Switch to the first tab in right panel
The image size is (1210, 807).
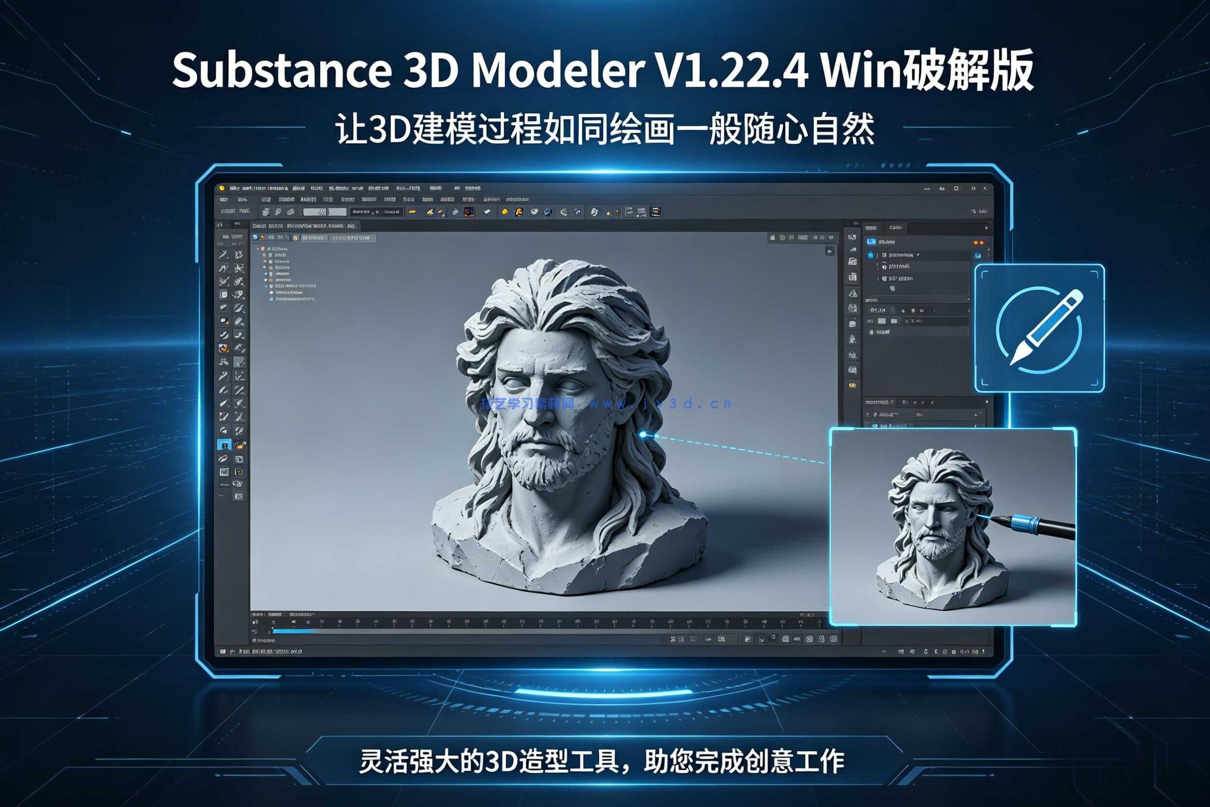point(871,227)
